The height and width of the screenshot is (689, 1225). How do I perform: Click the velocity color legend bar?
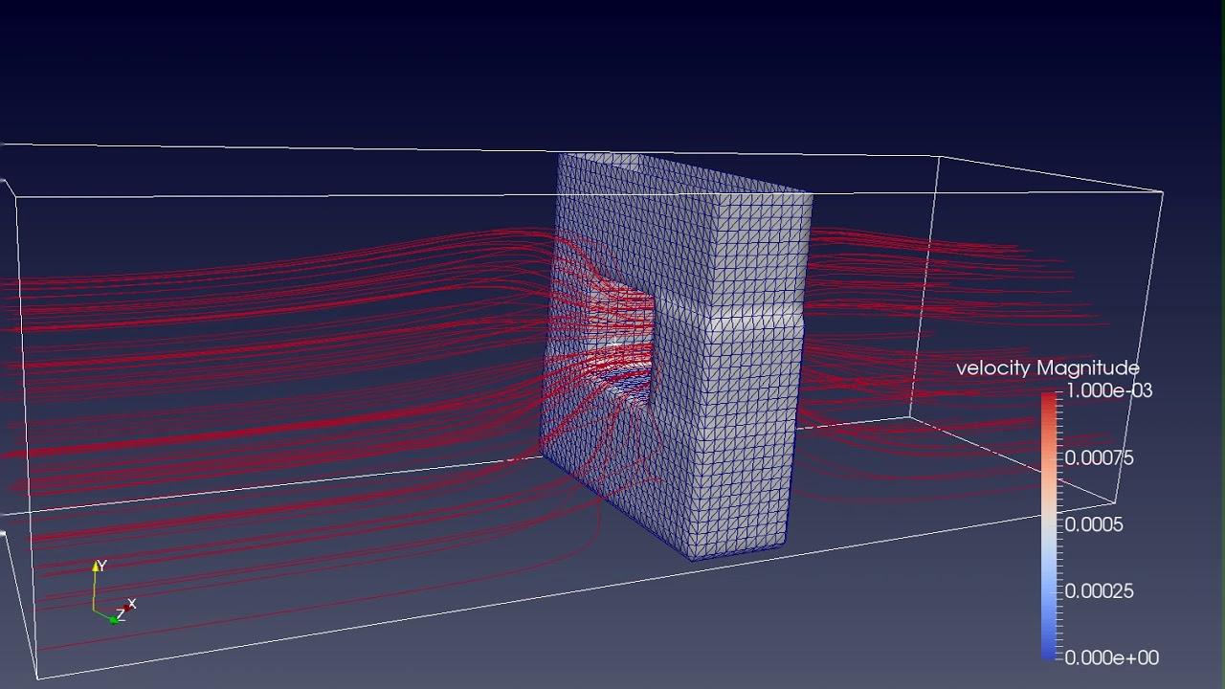(1050, 524)
